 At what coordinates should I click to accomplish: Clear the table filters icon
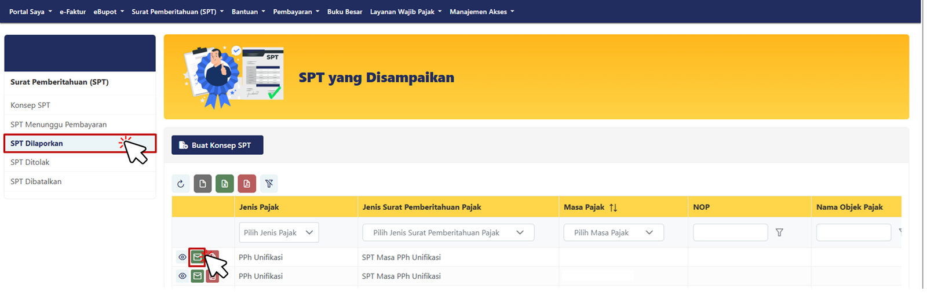click(269, 184)
